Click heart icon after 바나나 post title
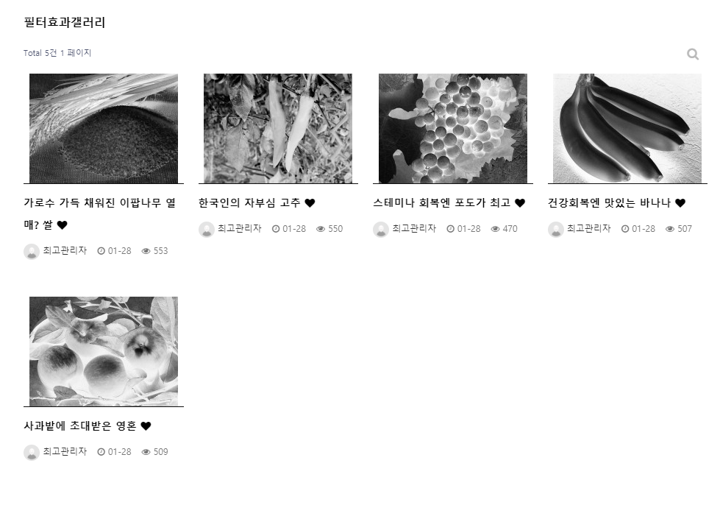Viewport: 720px width, 505px height. [680, 203]
